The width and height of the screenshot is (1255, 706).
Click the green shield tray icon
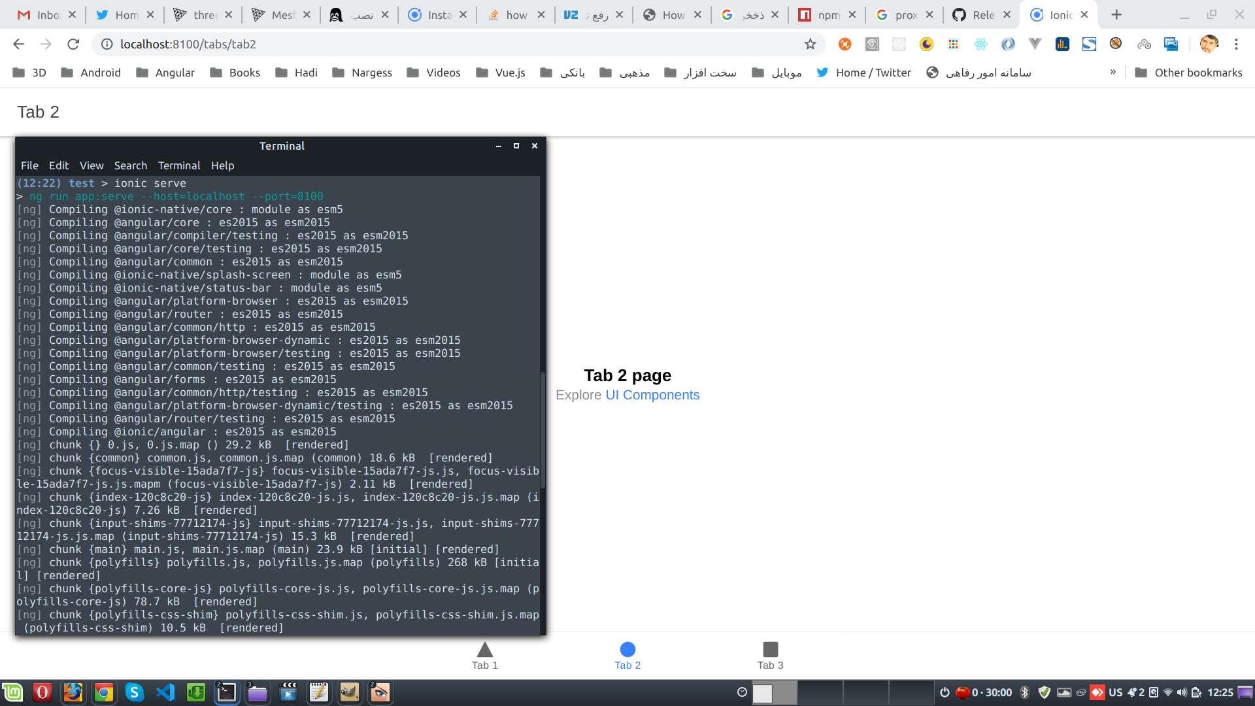coord(1044,692)
